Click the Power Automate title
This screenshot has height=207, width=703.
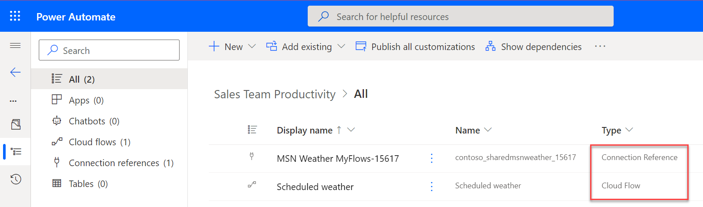76,17
